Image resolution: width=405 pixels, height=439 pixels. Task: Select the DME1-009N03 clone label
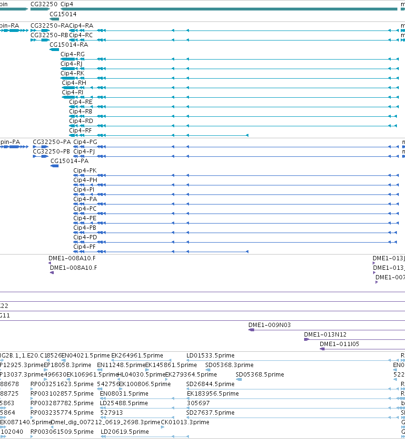(x=270, y=325)
